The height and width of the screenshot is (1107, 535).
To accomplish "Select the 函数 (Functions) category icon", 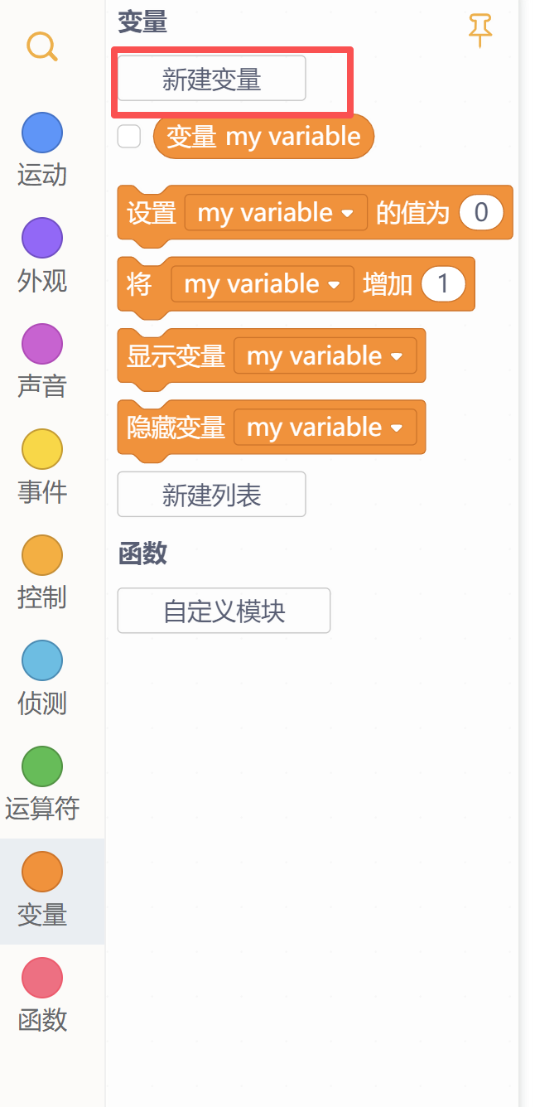I will tap(41, 978).
